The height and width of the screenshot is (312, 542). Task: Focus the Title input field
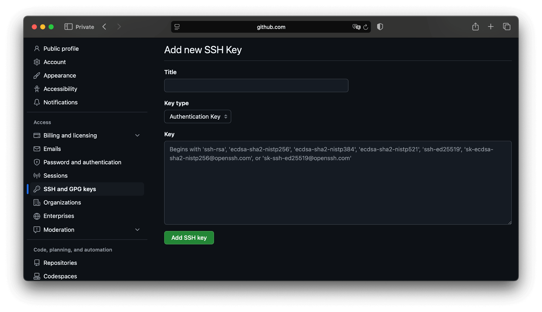click(256, 85)
